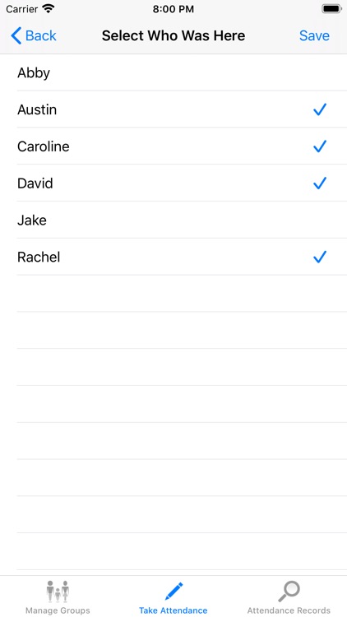Tap the Manage Groups people icon

click(58, 591)
